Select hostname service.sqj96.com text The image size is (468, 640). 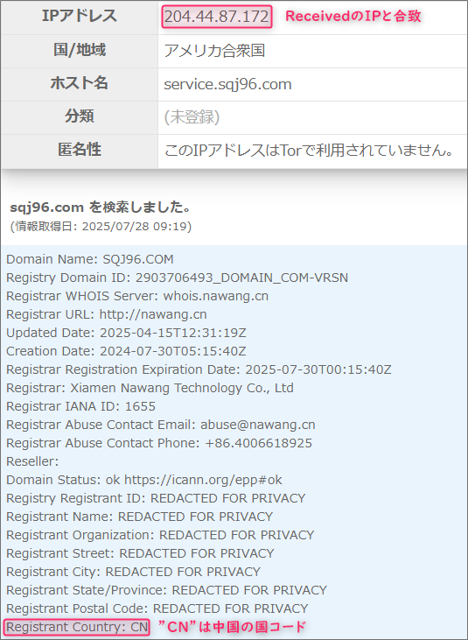click(227, 85)
